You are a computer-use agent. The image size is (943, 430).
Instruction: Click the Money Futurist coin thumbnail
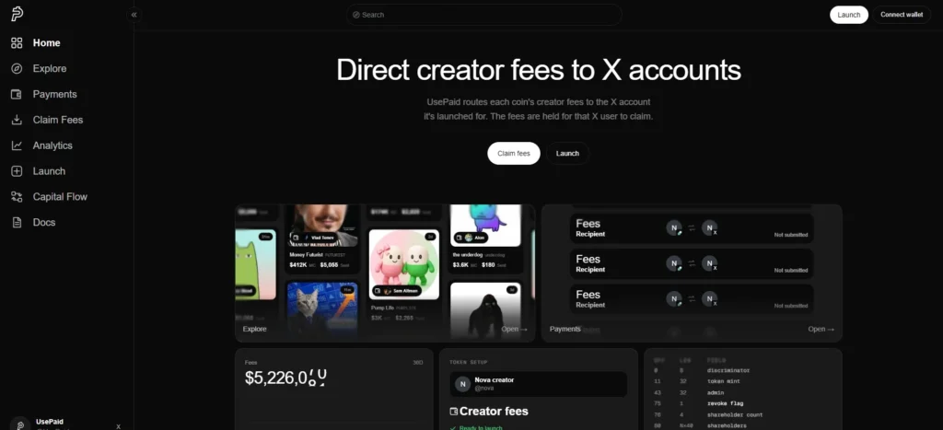pos(323,226)
